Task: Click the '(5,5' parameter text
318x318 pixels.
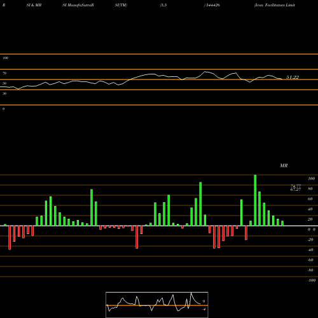Action: point(163,5)
